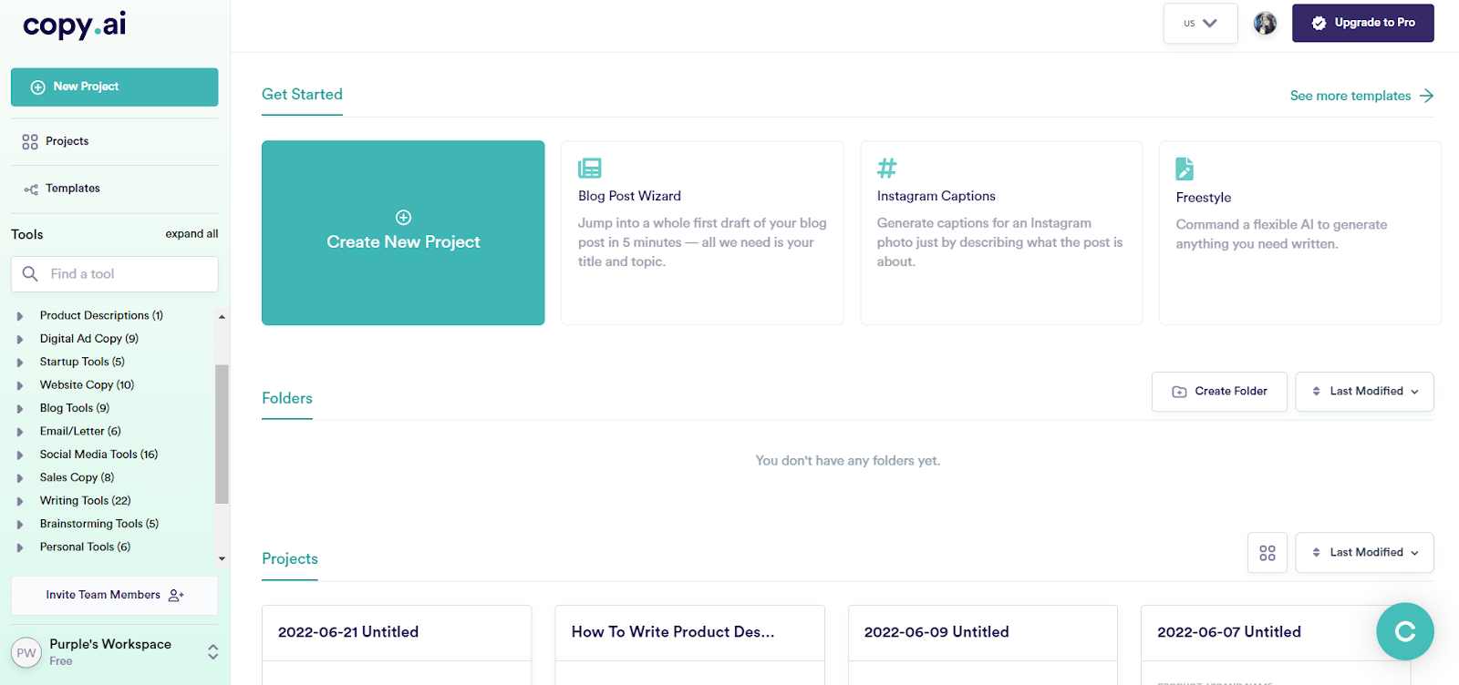This screenshot has width=1459, height=685.
Task: Open Folders Last Modified sort dropdown
Action: pos(1364,392)
